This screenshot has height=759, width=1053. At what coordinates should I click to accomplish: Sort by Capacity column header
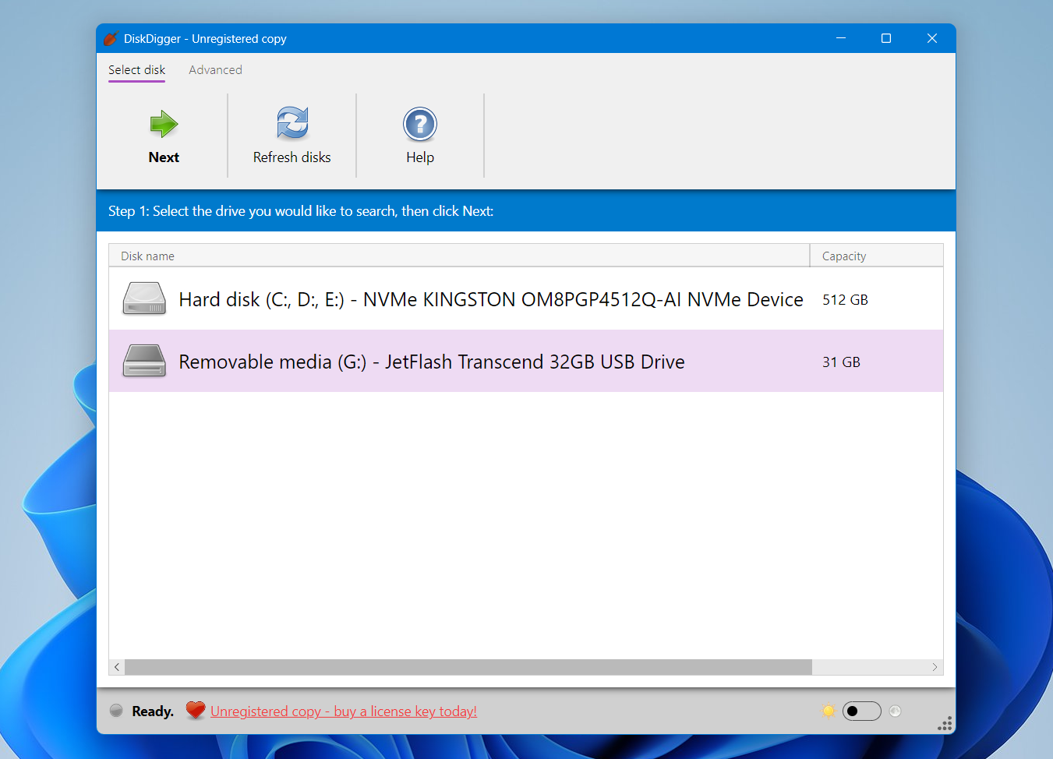point(877,256)
